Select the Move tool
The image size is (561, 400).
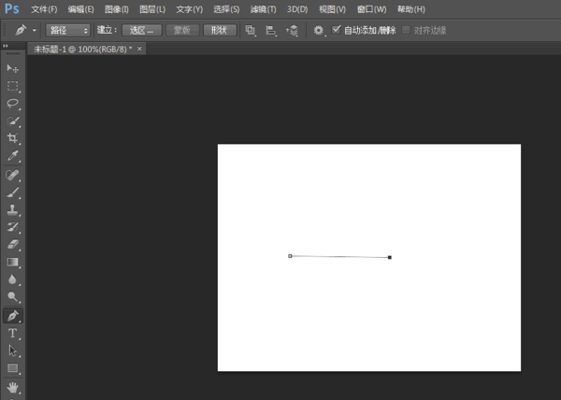pyautogui.click(x=12, y=68)
